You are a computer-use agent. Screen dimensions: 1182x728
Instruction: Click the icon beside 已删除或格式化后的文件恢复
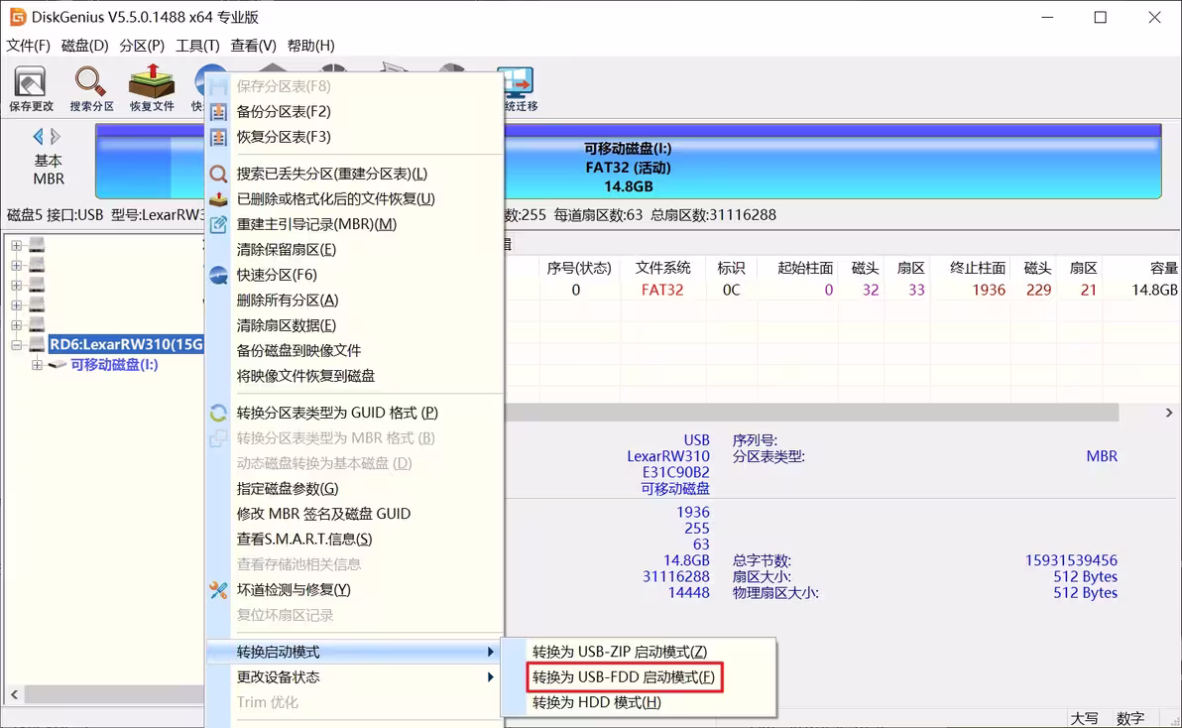(x=218, y=199)
